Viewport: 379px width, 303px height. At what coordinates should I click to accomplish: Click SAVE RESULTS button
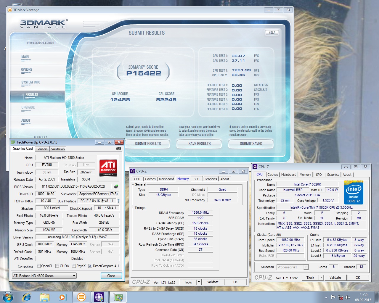click(x=200, y=144)
